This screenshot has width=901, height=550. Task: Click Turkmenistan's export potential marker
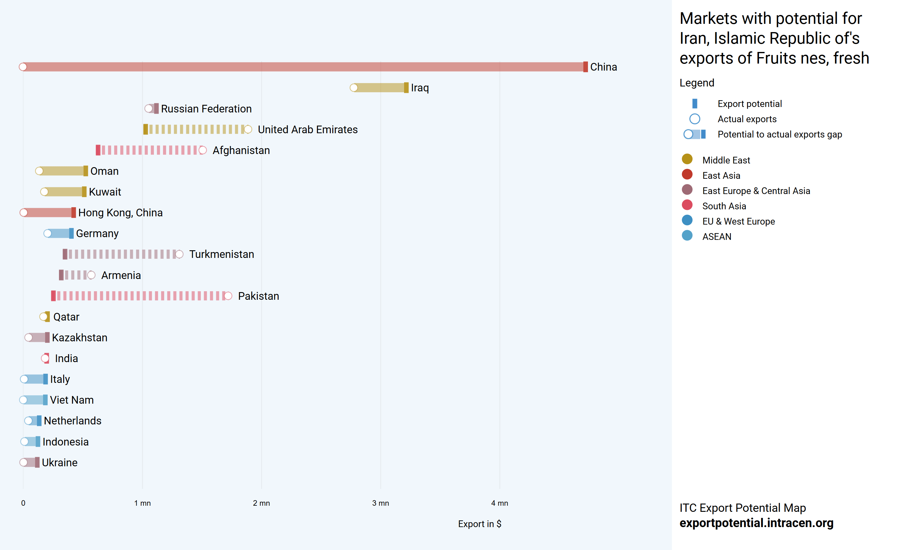point(65,254)
